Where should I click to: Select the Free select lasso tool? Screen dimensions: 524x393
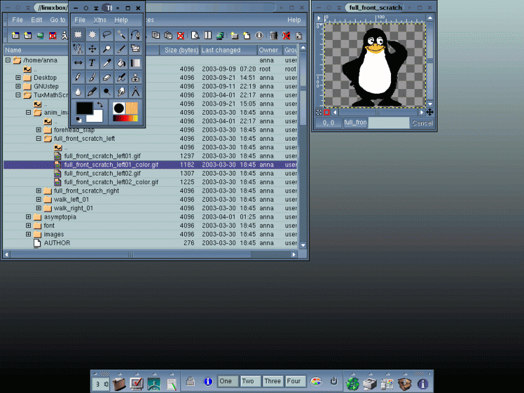107,35
